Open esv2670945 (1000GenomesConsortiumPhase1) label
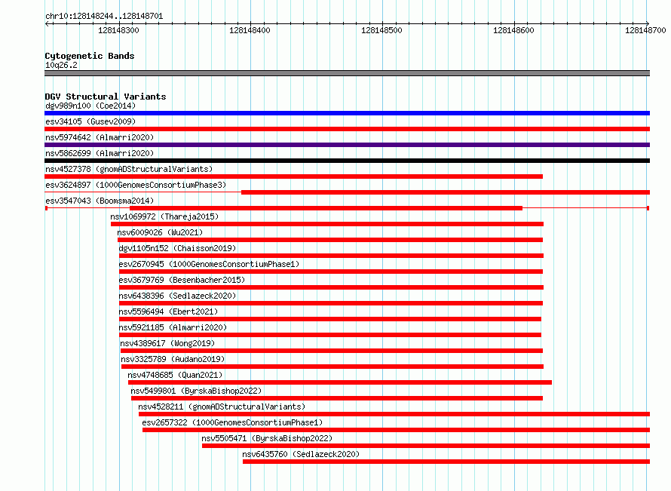 click(x=209, y=264)
